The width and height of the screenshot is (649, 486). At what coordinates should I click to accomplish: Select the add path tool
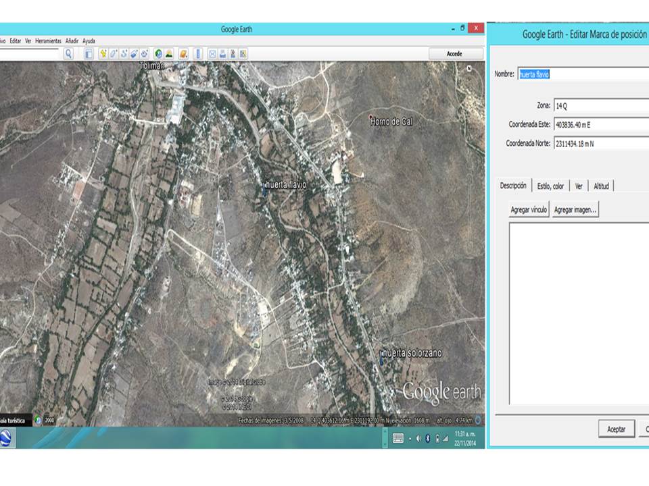click(124, 53)
